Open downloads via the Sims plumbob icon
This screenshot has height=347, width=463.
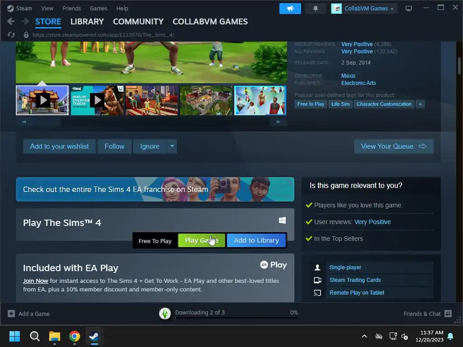click(165, 314)
